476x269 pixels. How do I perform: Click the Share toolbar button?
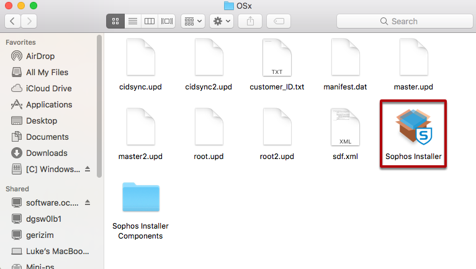pos(250,21)
